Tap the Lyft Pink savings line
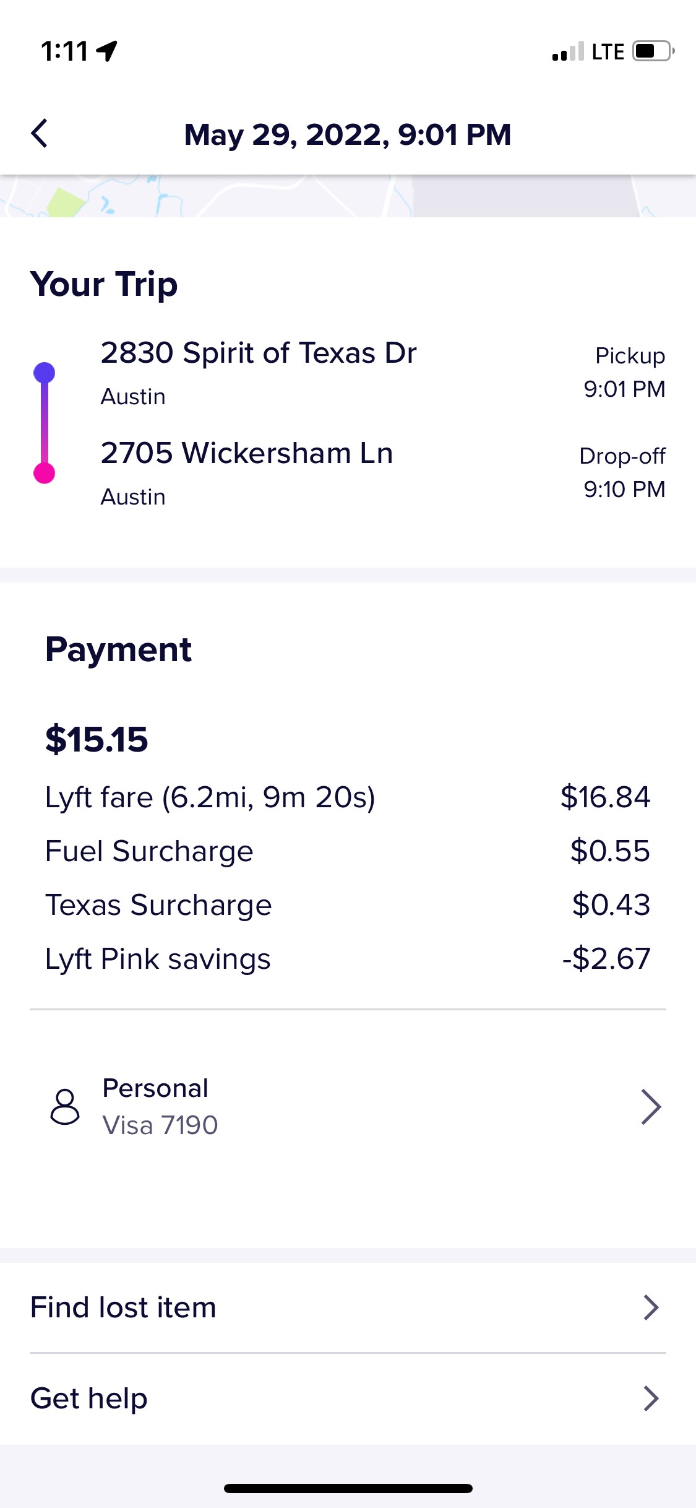 [x=158, y=959]
